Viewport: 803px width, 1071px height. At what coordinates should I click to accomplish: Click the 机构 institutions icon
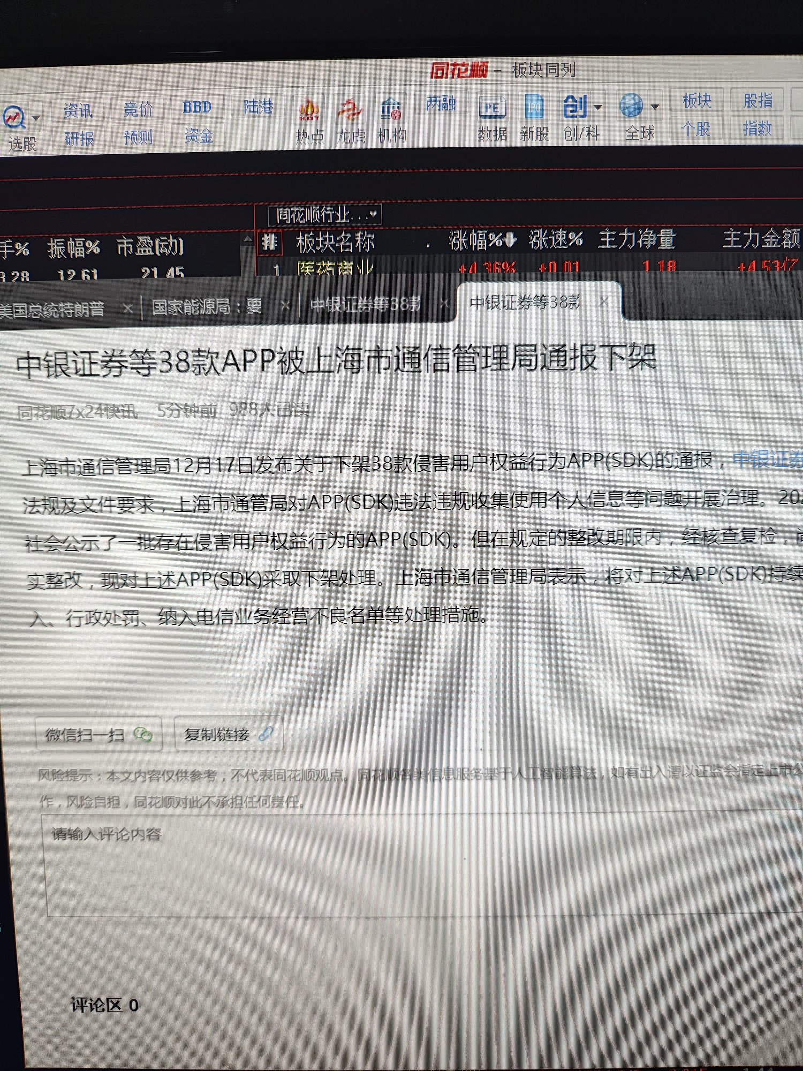391,109
